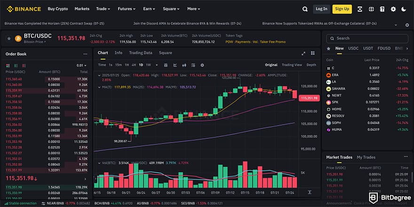Click the Binance logo
Screen dimensions: 414x207
[x=24, y=9]
